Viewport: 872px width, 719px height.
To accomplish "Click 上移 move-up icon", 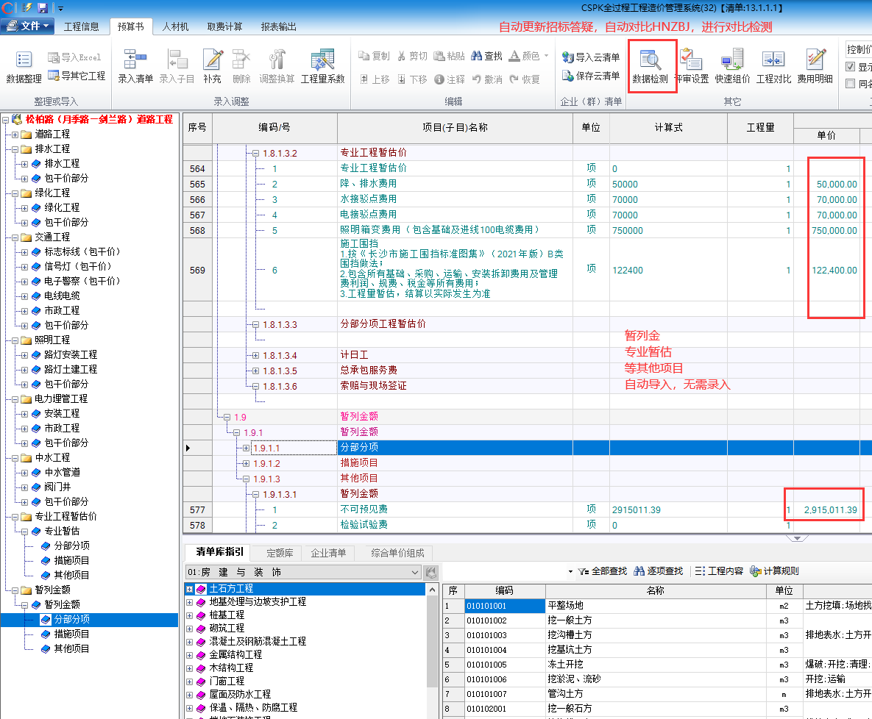I will tap(364, 79).
